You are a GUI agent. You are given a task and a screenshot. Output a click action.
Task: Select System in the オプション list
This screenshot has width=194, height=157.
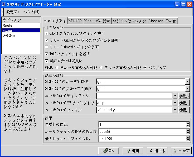click(x=21, y=35)
